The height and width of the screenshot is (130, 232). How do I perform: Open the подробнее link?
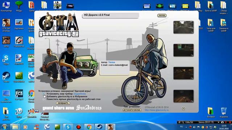click(x=80, y=94)
